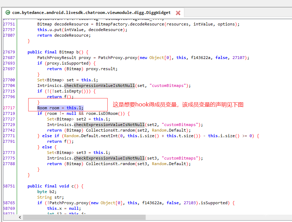Click 'Set<Bitmap> set2 = this.i;' line

click(x=79, y=119)
